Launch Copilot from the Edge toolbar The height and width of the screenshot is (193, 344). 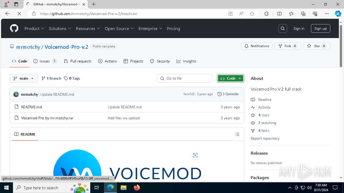[x=338, y=14]
